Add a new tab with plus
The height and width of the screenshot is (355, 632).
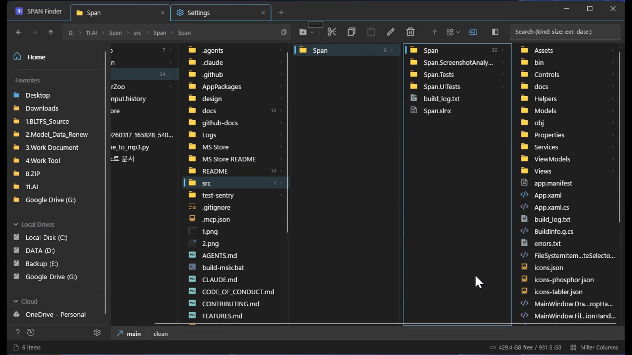[281, 12]
